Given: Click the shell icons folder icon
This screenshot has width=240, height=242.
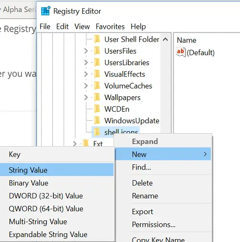Looking at the screenshot, I should click(x=97, y=132).
